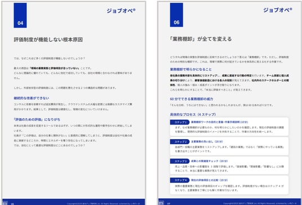Click subheading 具体的なプロセス（4ステップ）
Viewport: 302px width, 205px height.
[x=193, y=114]
